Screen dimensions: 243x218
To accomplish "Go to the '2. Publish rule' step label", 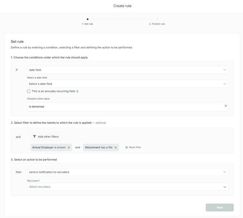I will [157, 24].
